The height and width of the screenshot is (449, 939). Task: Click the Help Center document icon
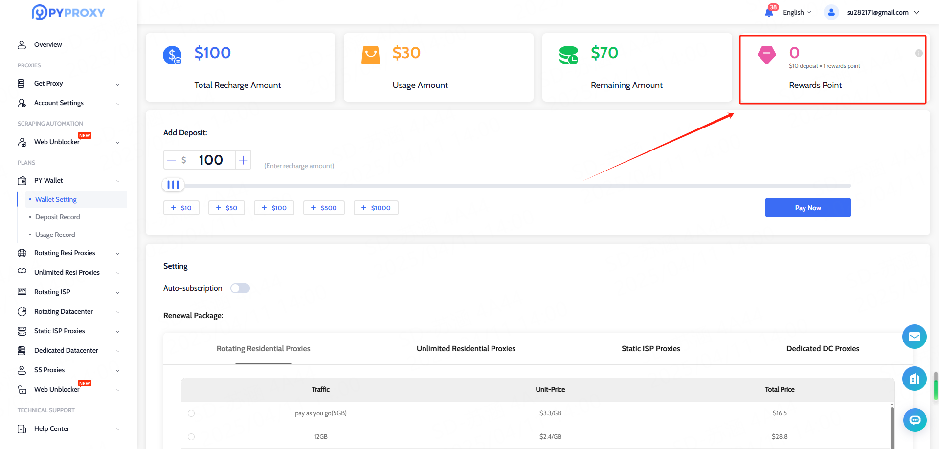click(22, 429)
